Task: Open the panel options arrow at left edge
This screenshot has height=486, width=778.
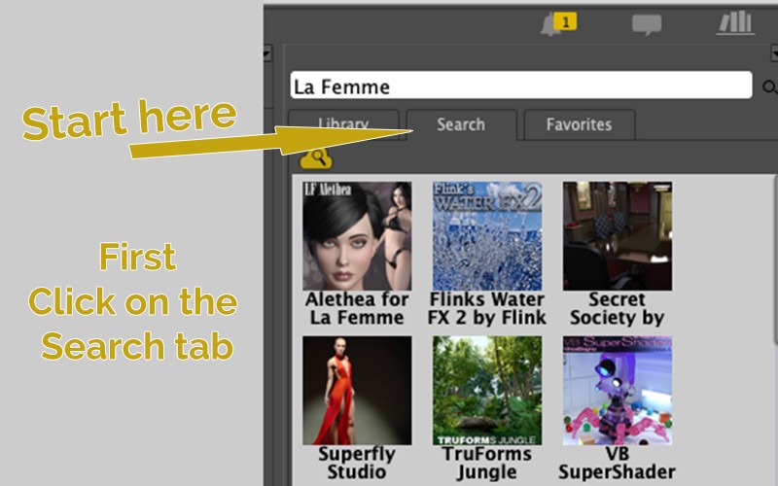Action: click(x=266, y=52)
